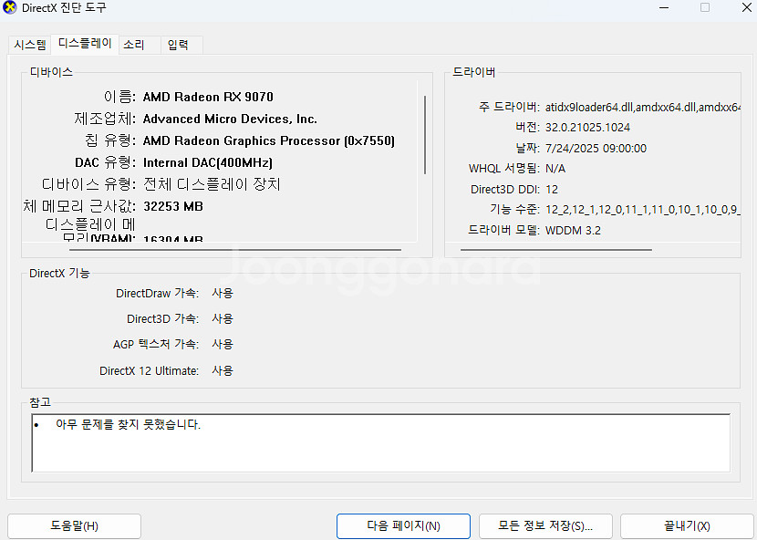Click the 디바이스 group heading
This screenshot has width=757, height=540.
tap(51, 72)
